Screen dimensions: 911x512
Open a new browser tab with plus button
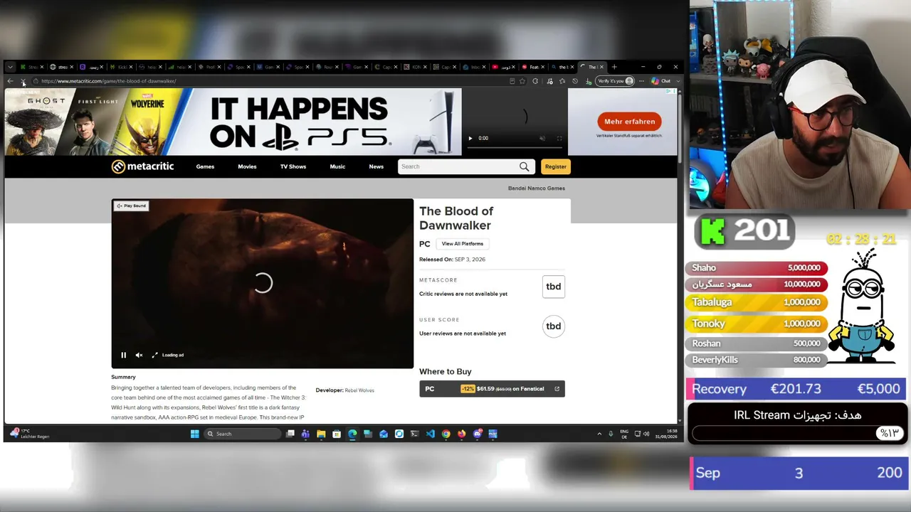click(614, 67)
